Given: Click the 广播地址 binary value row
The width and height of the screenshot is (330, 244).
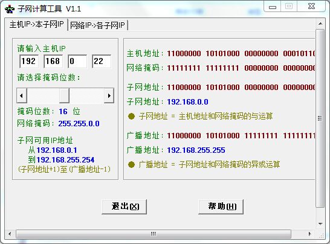Looking at the screenshot, I should tap(221, 136).
